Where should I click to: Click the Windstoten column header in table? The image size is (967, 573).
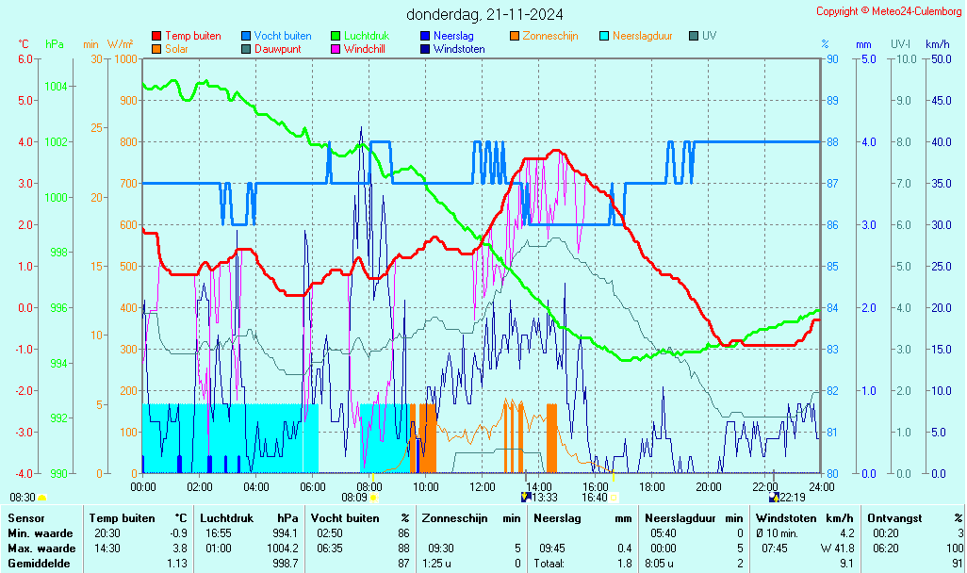click(x=785, y=517)
